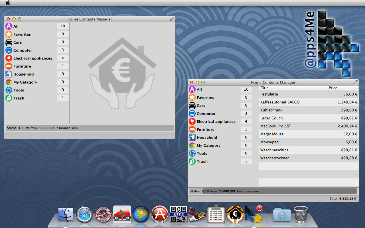Select the MacBook Pro 15" row

click(x=309, y=126)
